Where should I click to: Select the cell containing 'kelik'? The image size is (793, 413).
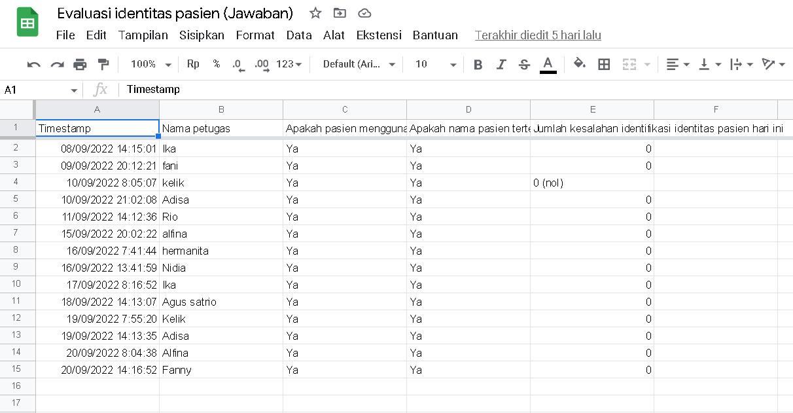pos(221,183)
